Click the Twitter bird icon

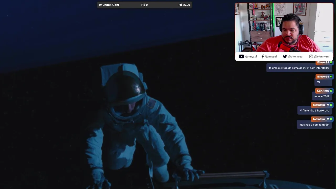[x=285, y=56]
